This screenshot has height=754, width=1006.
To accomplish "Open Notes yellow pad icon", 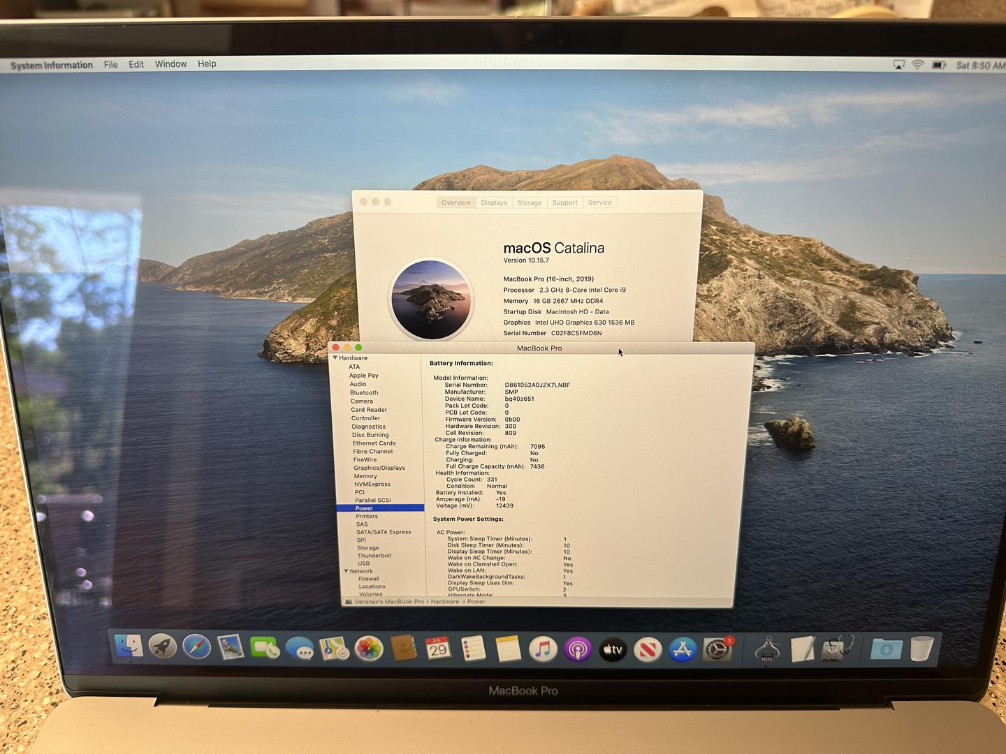I will [508, 649].
